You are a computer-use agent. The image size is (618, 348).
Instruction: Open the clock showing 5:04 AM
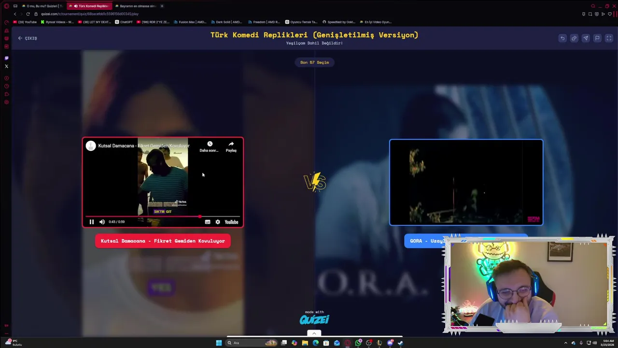(607, 343)
